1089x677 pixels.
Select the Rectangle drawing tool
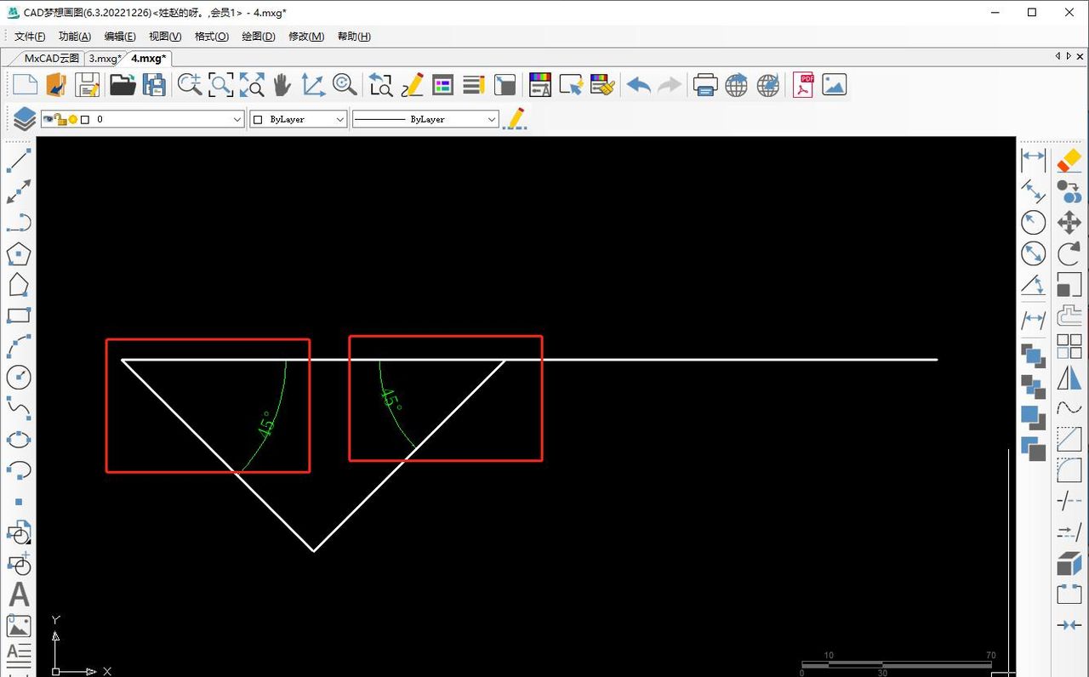[x=19, y=316]
